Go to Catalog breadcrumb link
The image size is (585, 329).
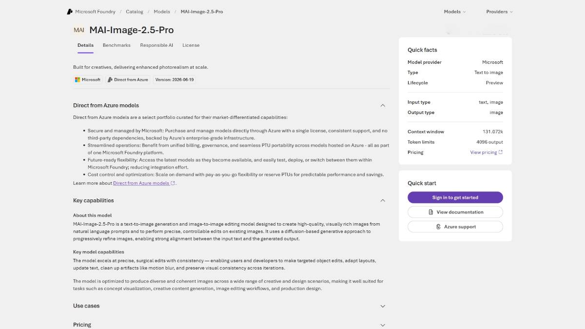coord(135,12)
